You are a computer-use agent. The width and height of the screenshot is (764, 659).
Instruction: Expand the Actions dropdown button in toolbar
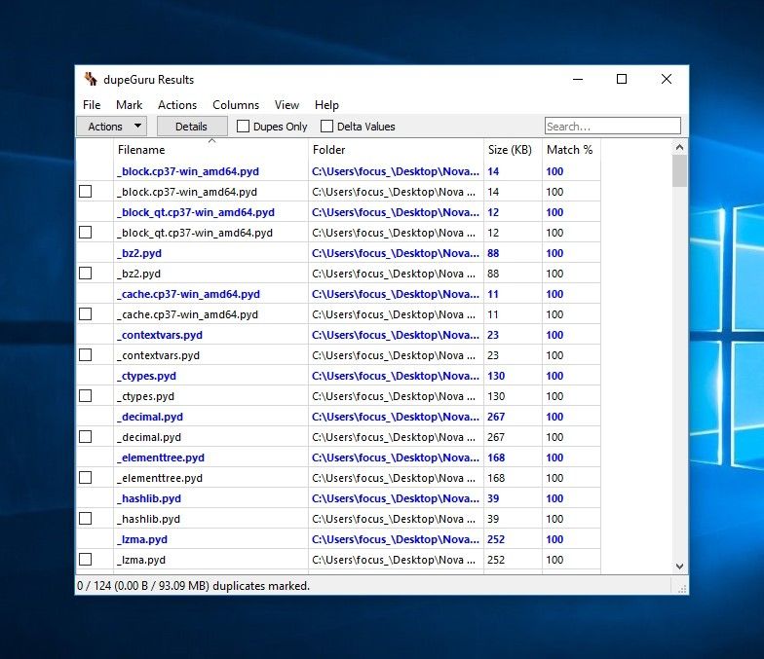tap(111, 127)
